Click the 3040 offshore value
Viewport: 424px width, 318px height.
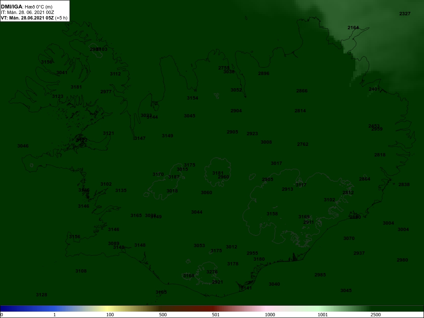coord(274,284)
